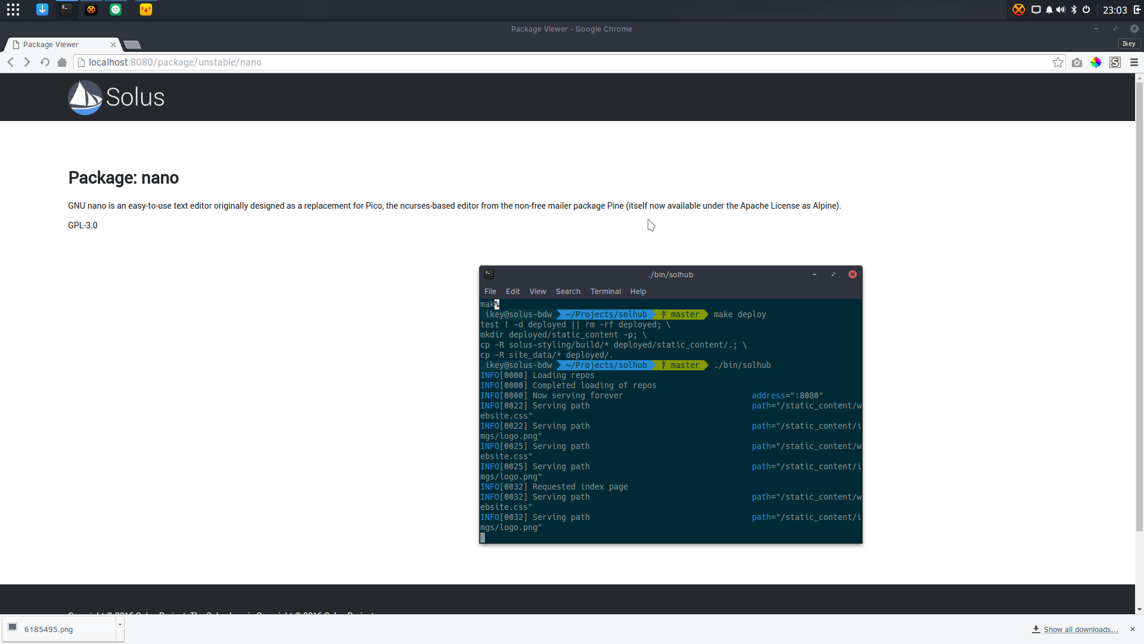Select the Package Viewer tab
Image resolution: width=1144 pixels, height=644 pixels.
click(63, 45)
